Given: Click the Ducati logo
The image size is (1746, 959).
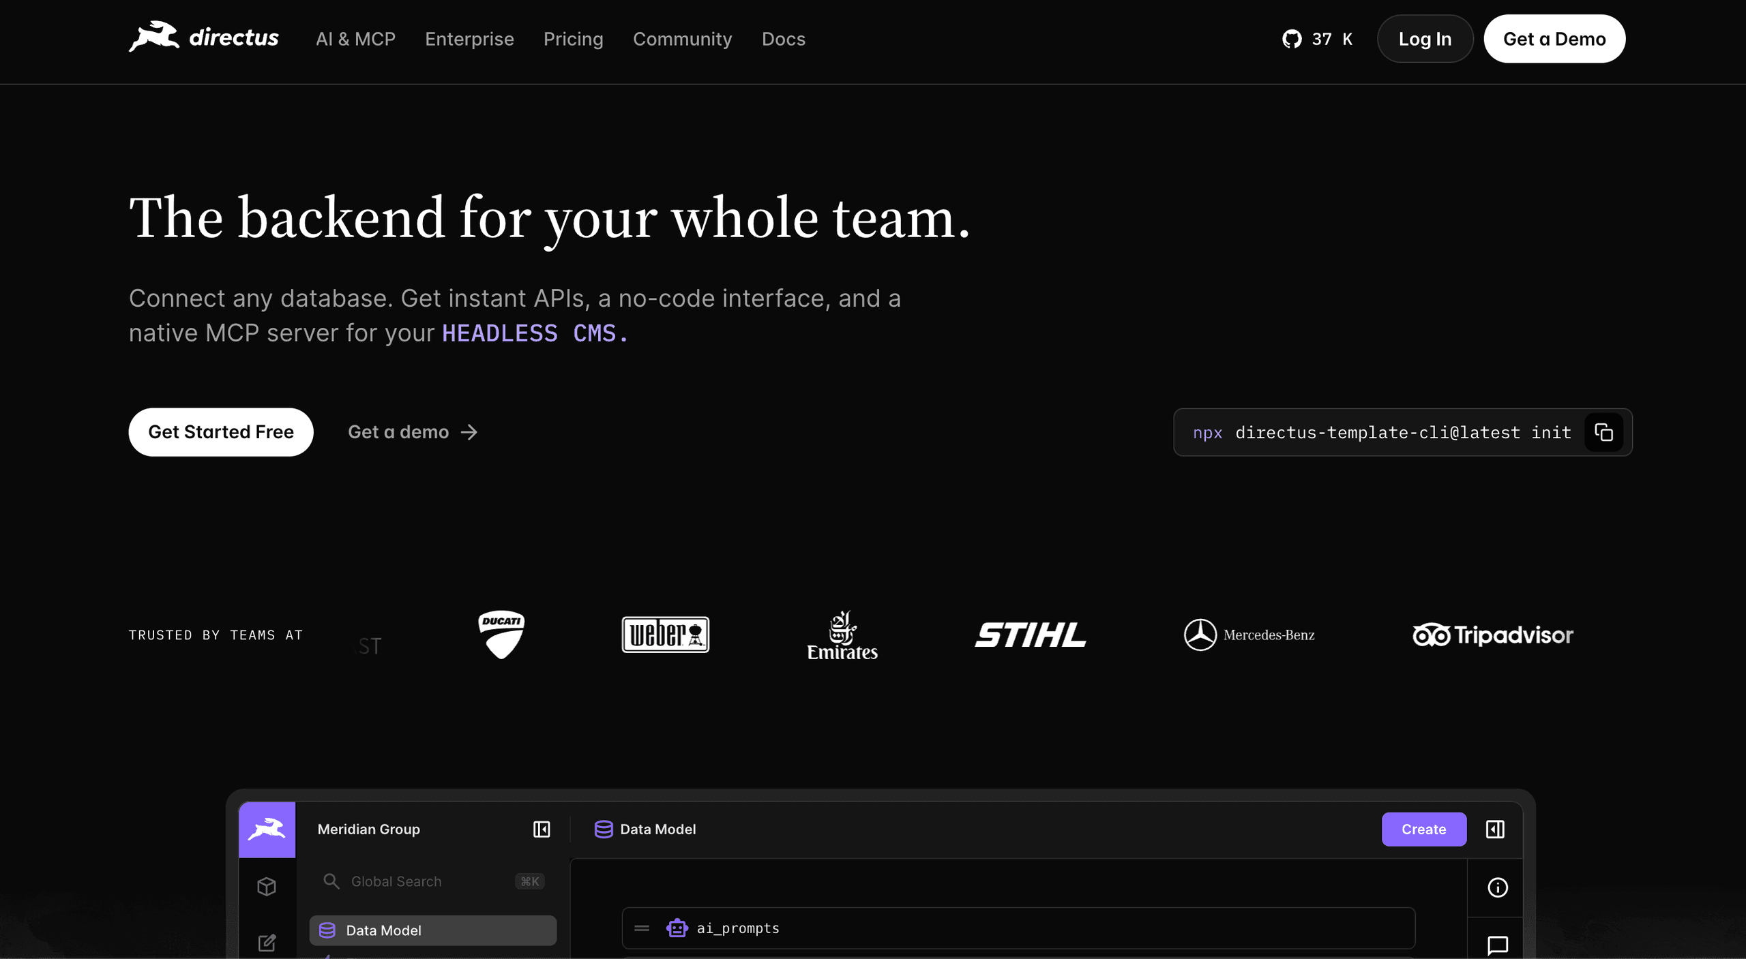Looking at the screenshot, I should point(501,635).
